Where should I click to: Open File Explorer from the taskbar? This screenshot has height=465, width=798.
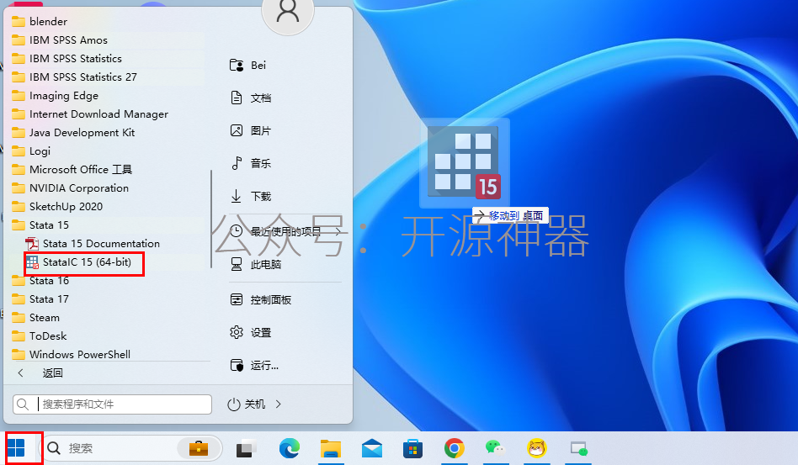[x=331, y=448]
